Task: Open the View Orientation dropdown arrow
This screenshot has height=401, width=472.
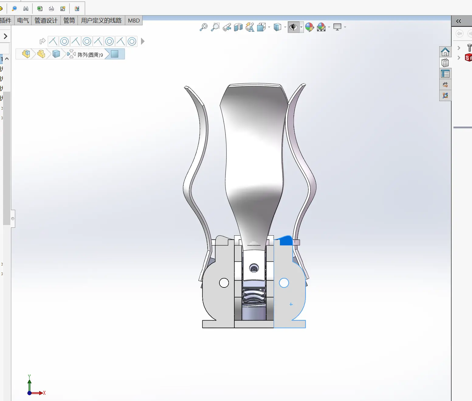Action: click(269, 27)
